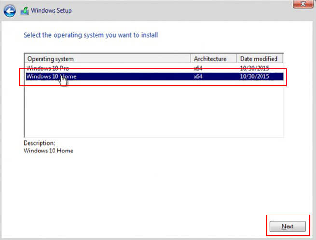Click the Next button
The image size is (316, 240).
[288, 227]
